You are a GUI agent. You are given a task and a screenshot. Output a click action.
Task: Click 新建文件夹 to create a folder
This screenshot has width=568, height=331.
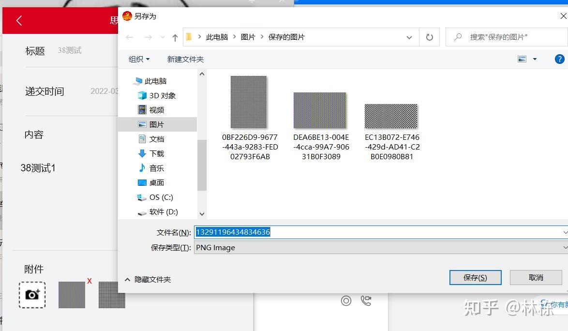coord(185,59)
